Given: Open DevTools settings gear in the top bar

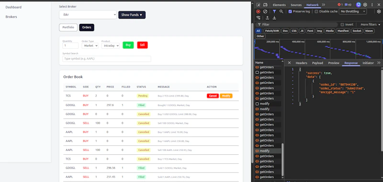Looking at the screenshot, I should 365,5.
